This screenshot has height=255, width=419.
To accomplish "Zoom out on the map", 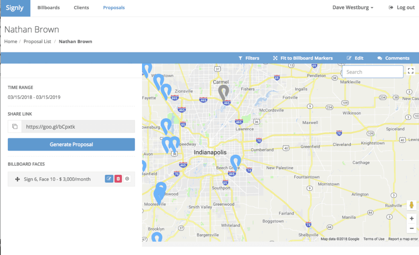I will click(412, 228).
